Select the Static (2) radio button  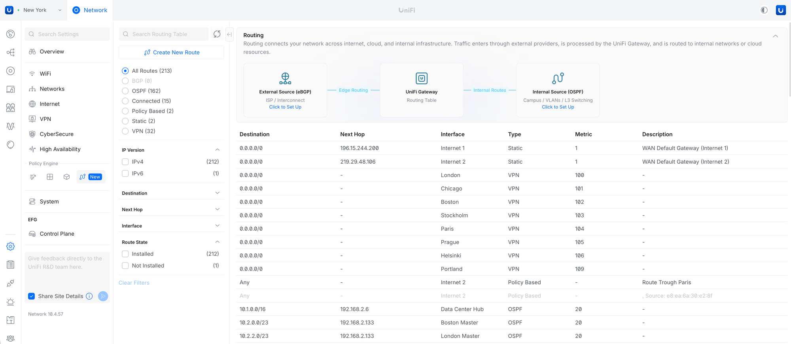(125, 121)
